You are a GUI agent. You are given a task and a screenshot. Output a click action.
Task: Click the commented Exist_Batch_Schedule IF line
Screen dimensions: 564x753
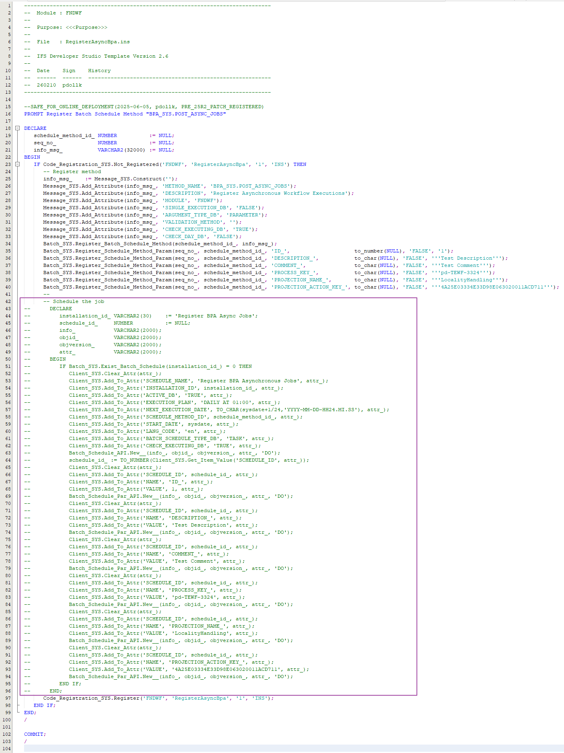click(156, 366)
